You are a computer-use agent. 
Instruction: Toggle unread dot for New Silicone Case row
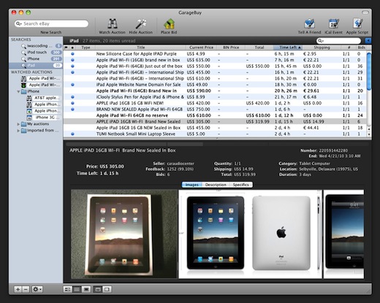pyautogui.click(x=72, y=54)
